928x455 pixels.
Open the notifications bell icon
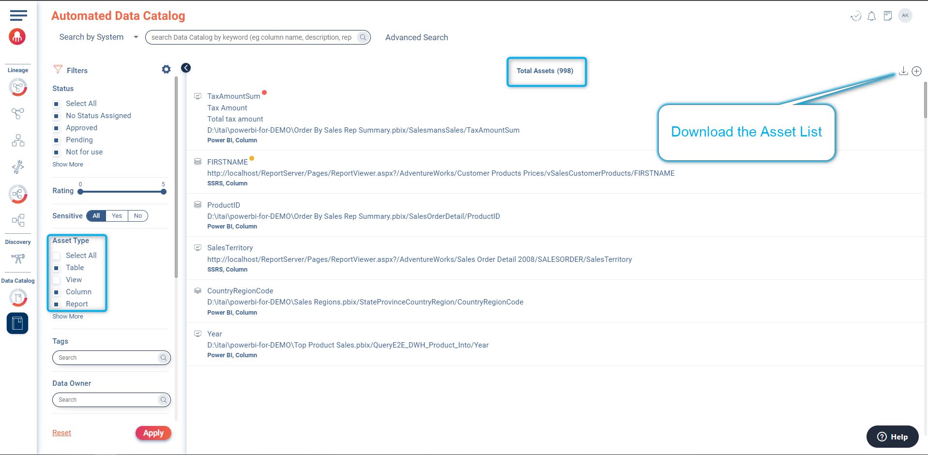point(871,16)
